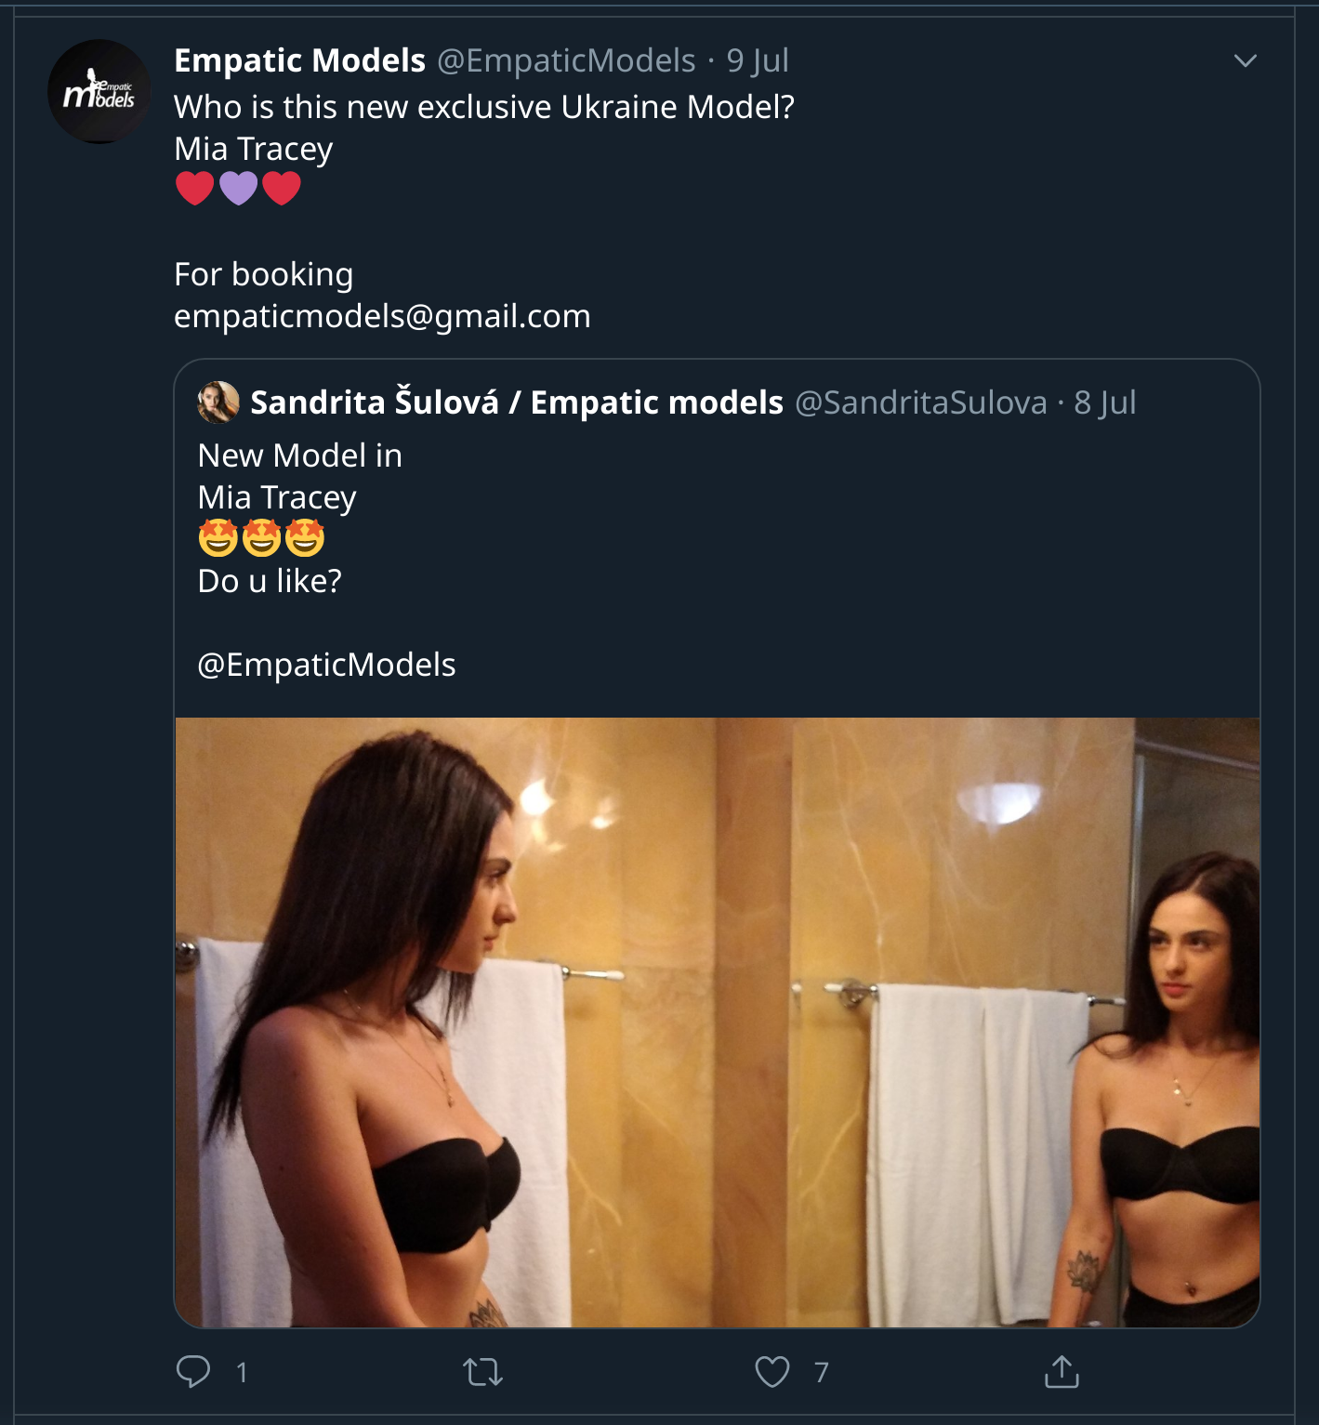This screenshot has width=1319, height=1425.
Task: Like the tweet with the heart icon
Action: click(772, 1371)
